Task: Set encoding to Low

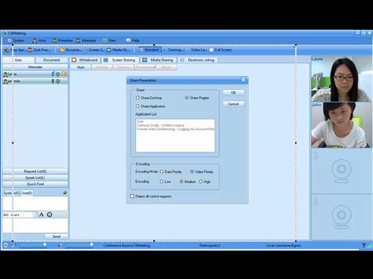Action: (x=162, y=182)
